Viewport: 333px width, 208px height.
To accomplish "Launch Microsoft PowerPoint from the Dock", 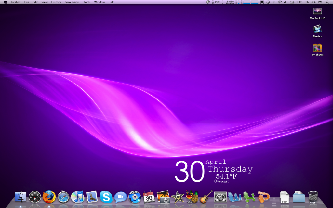I will tap(263, 197).
